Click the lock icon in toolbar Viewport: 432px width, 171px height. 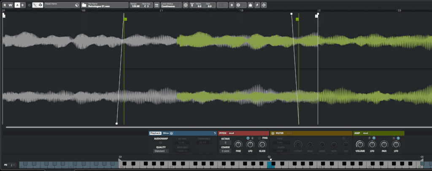(251, 5)
